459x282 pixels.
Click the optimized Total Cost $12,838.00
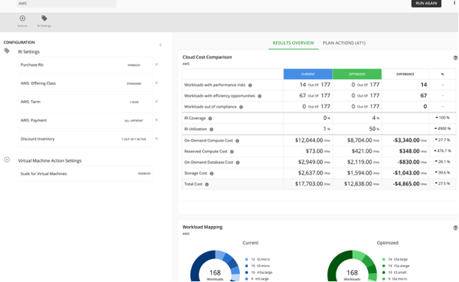tap(362, 184)
